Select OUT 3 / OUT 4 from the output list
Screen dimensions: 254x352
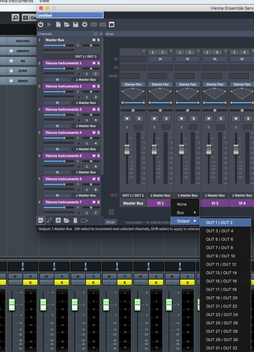[225, 231]
